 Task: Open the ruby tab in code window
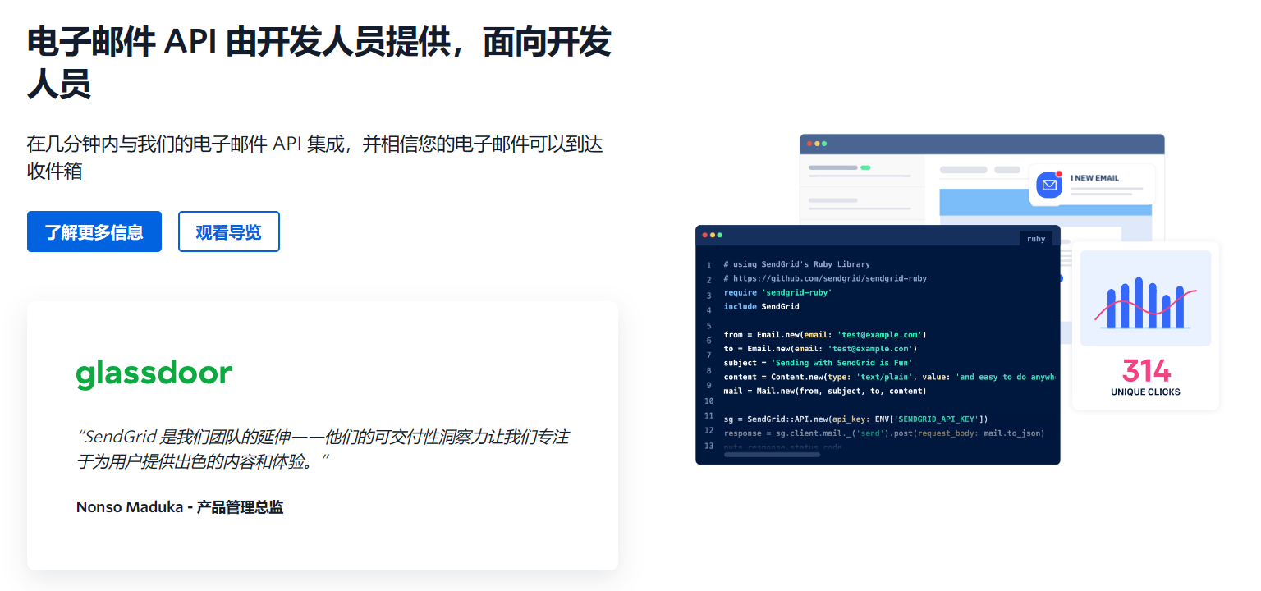[x=1036, y=239]
